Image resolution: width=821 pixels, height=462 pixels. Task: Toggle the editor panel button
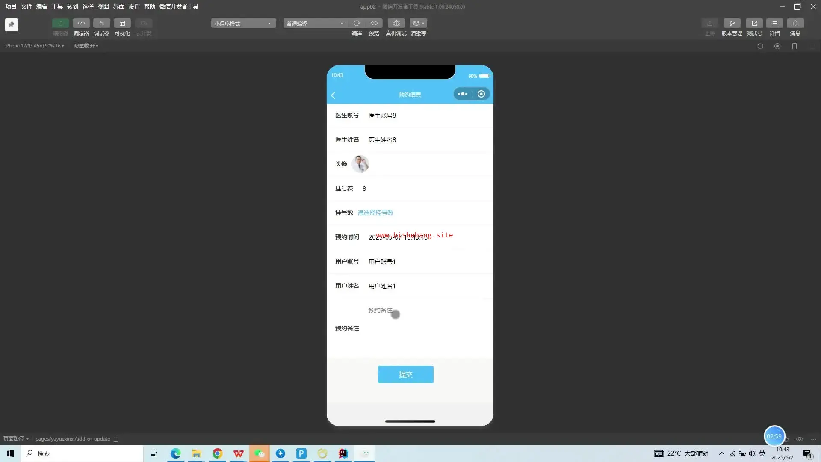(81, 23)
